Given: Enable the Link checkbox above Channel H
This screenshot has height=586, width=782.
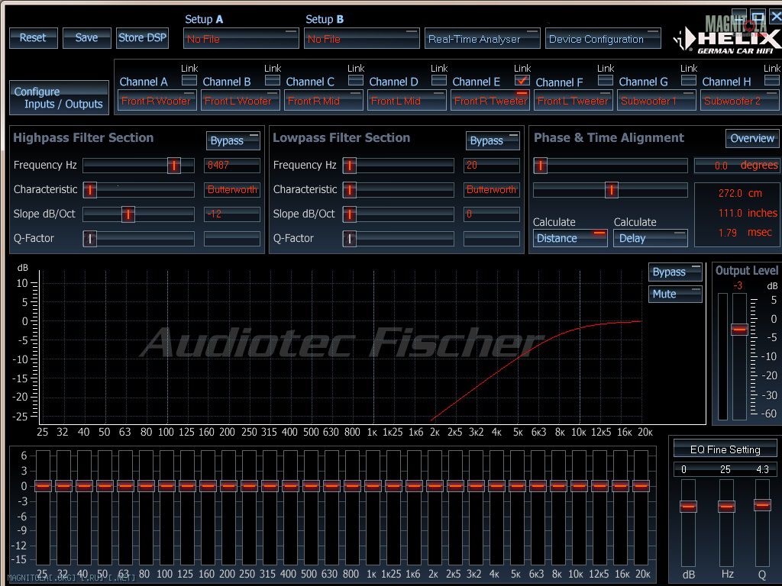Looking at the screenshot, I should point(772,80).
